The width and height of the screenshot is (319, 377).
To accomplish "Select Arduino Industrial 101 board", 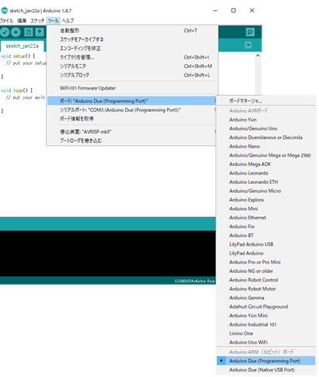I will tap(266, 324).
